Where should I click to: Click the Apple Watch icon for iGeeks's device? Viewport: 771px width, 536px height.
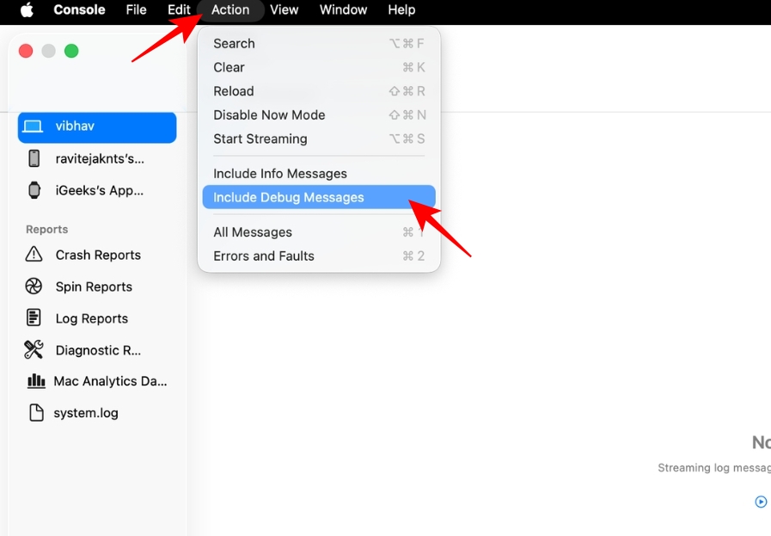tap(34, 190)
